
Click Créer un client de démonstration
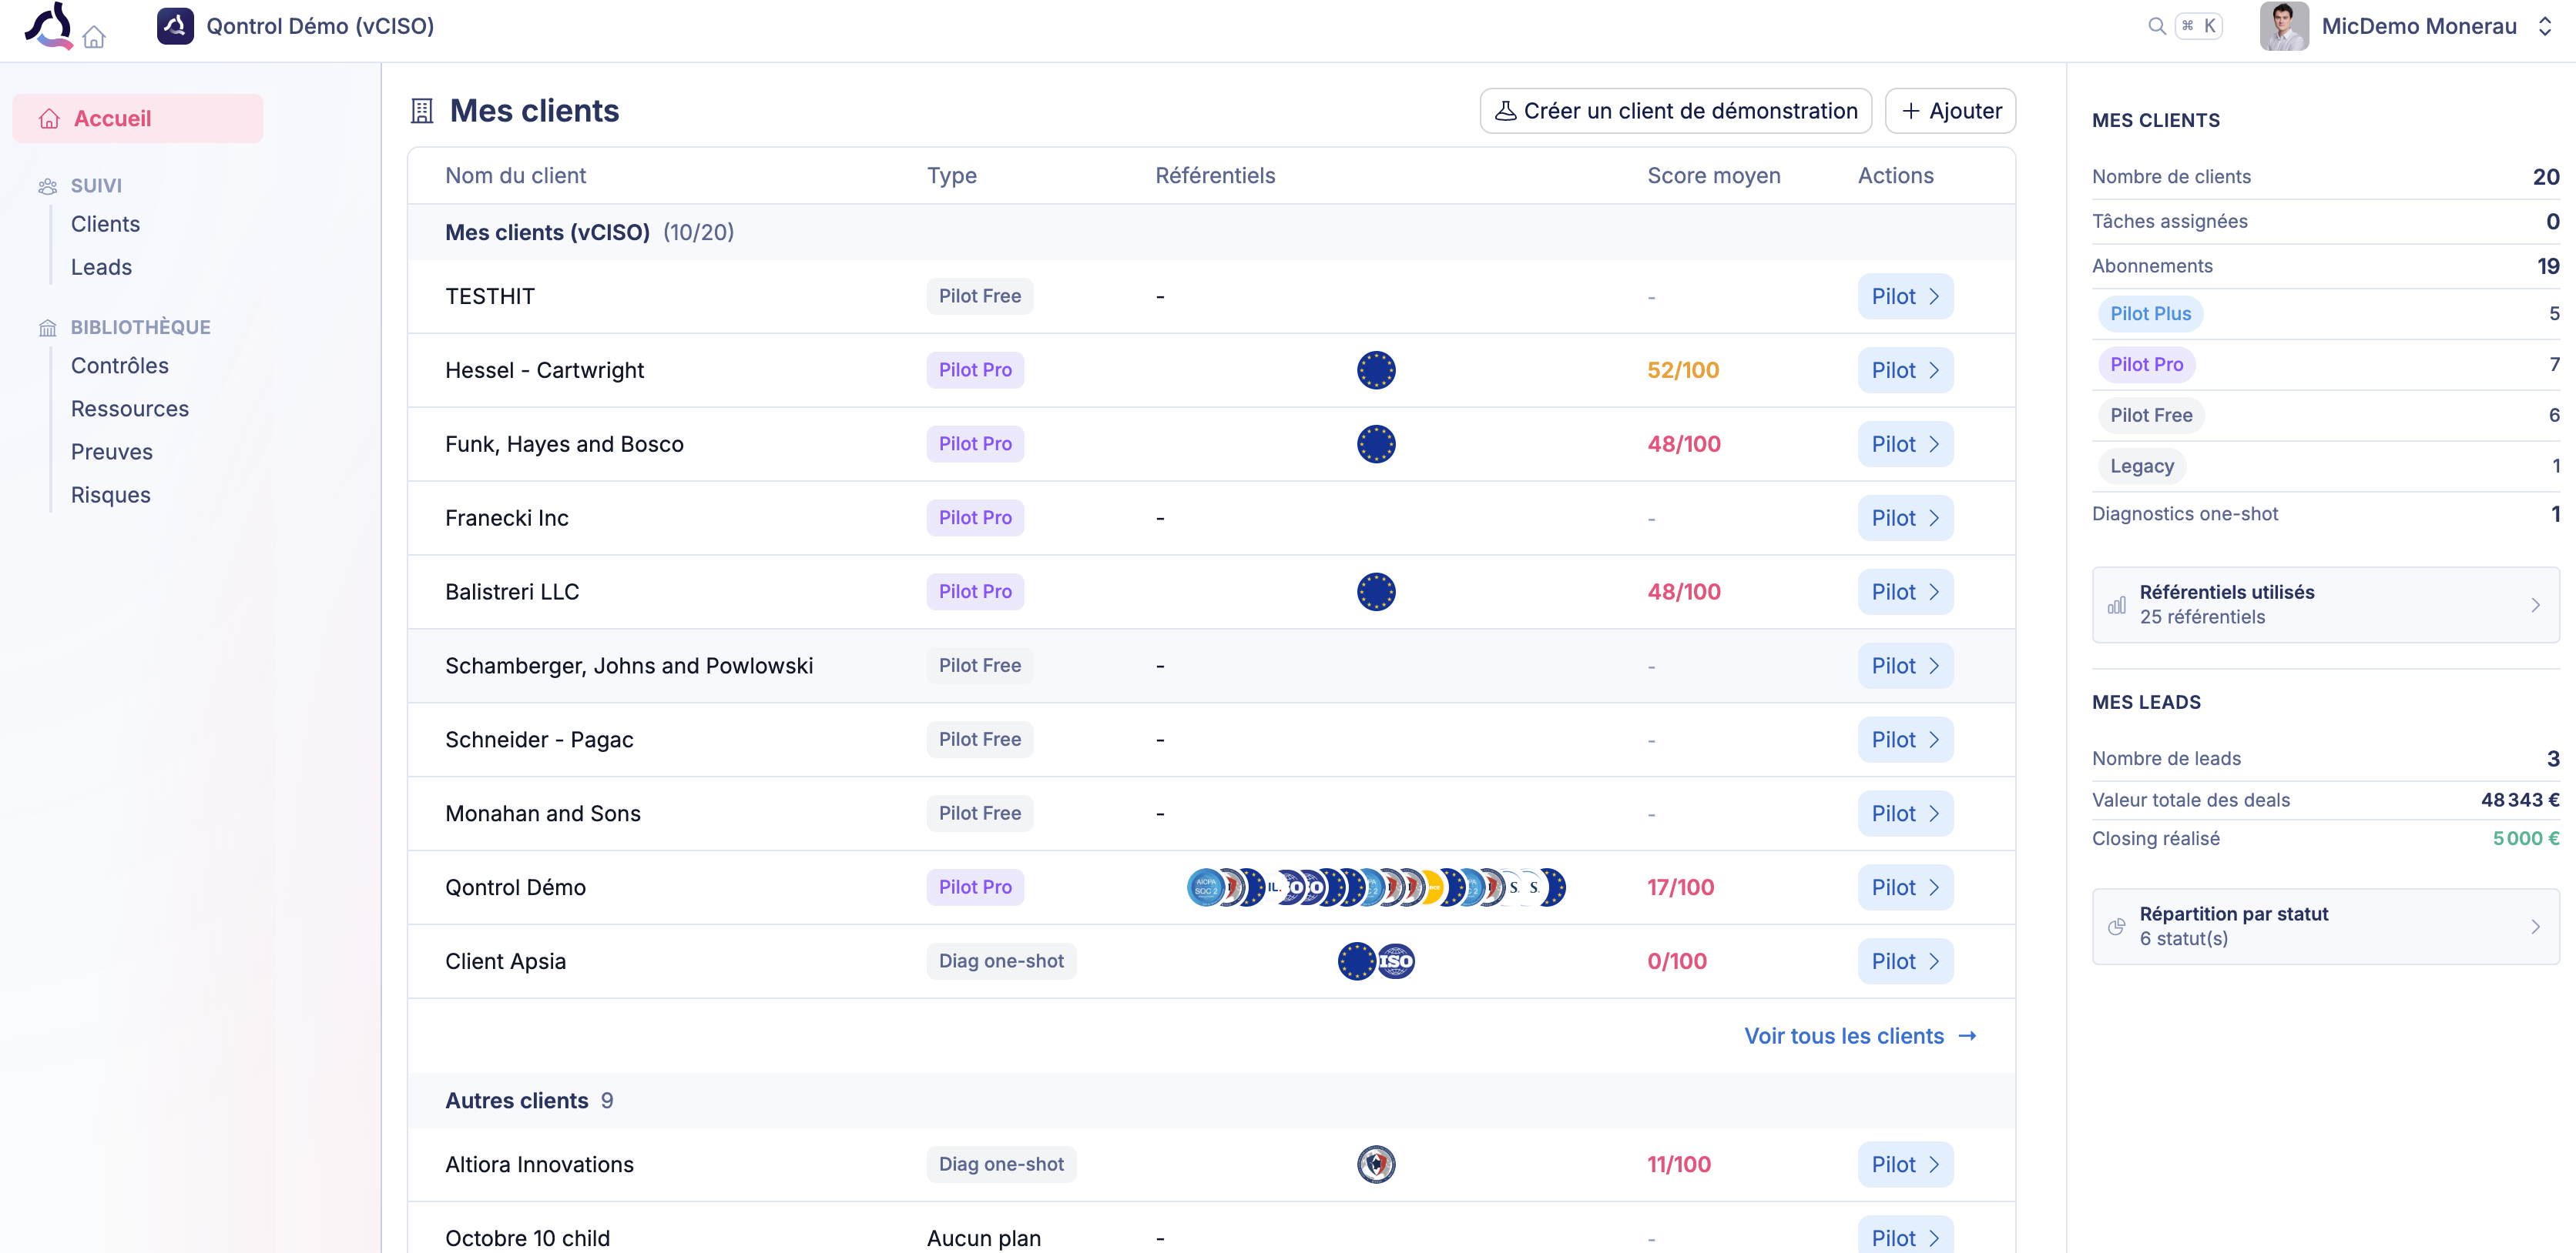point(1675,111)
